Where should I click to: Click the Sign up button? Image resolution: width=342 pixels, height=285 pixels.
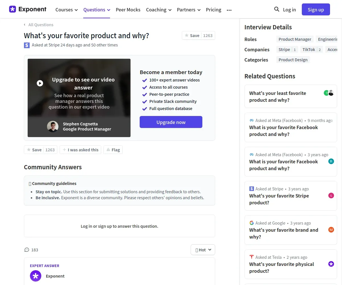point(316,9)
